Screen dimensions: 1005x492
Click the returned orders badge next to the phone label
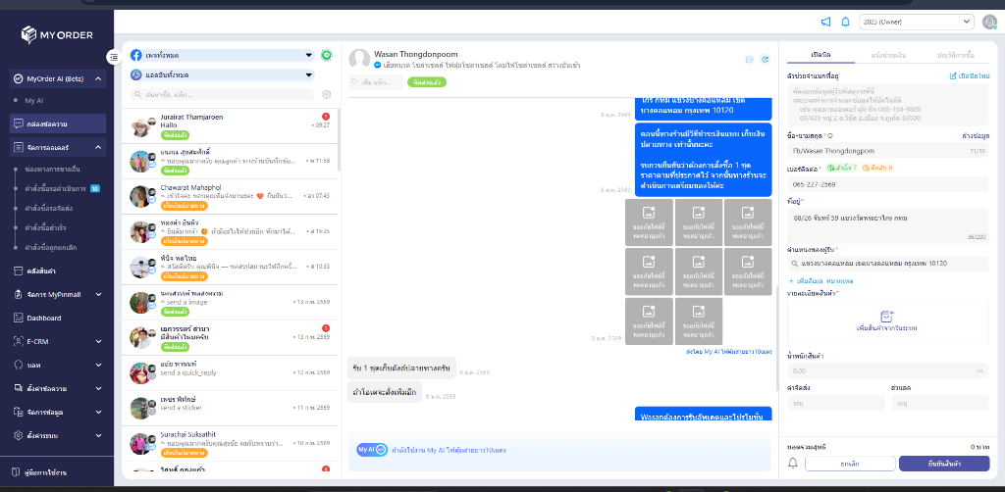877,168
